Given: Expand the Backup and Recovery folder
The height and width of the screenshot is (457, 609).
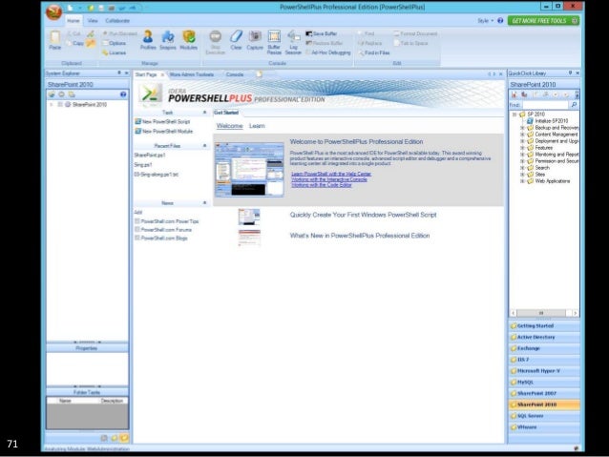Looking at the screenshot, I should pyautogui.click(x=522, y=128).
